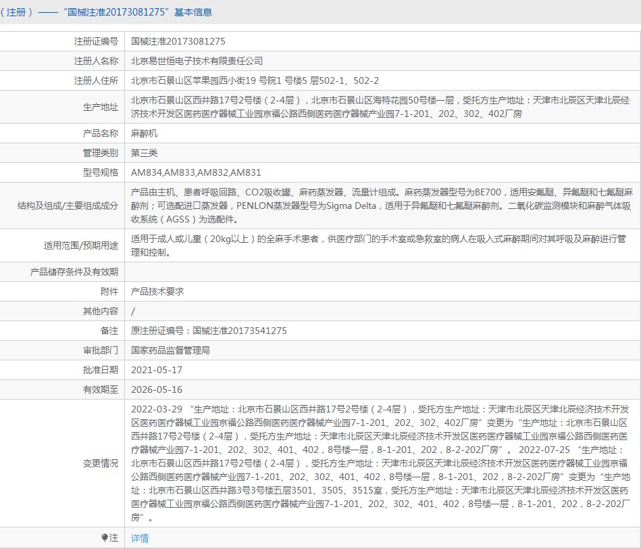The height and width of the screenshot is (549, 641).
Task: Click management class value 第三类
Action: click(x=144, y=153)
